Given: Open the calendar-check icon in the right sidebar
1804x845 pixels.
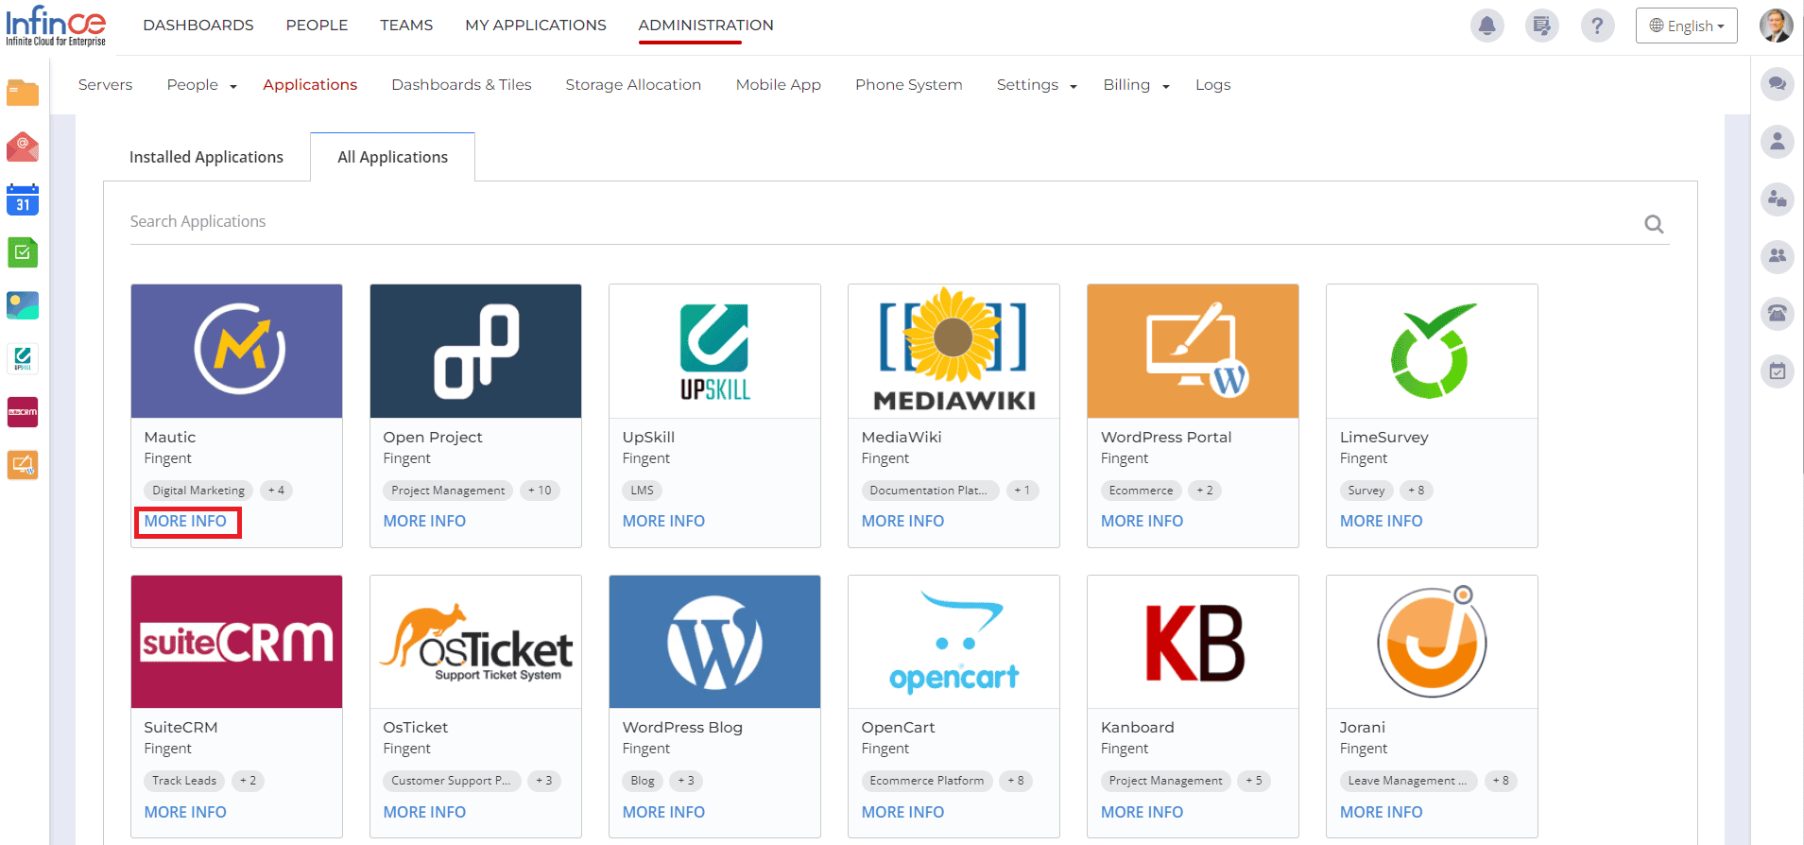Looking at the screenshot, I should (x=1778, y=371).
